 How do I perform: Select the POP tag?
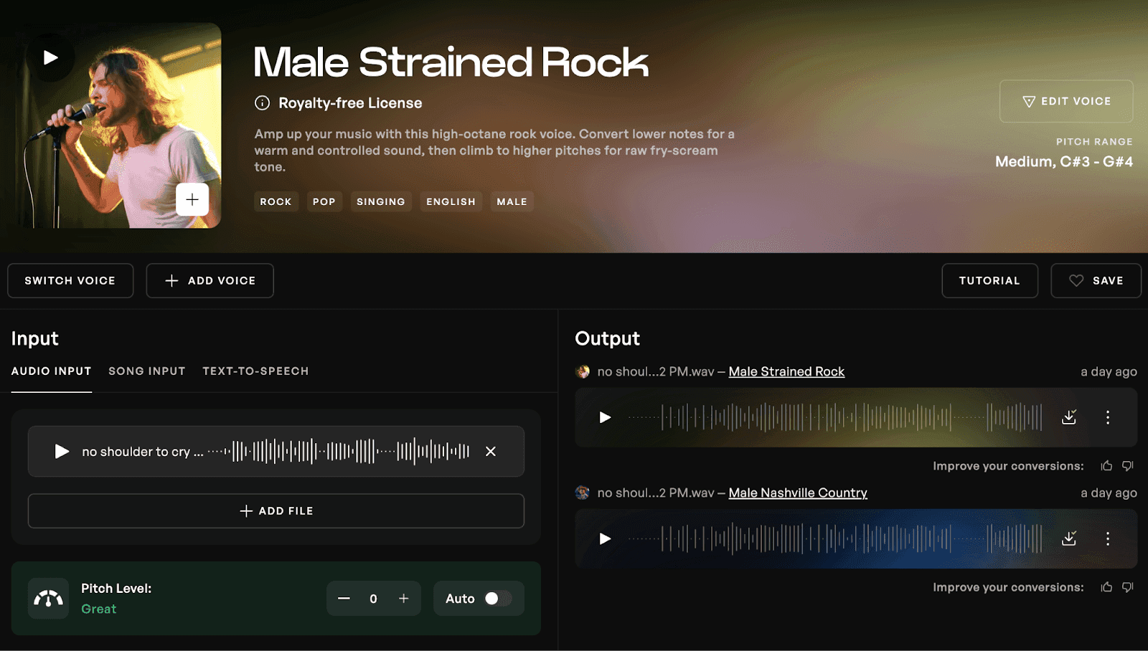tap(324, 201)
